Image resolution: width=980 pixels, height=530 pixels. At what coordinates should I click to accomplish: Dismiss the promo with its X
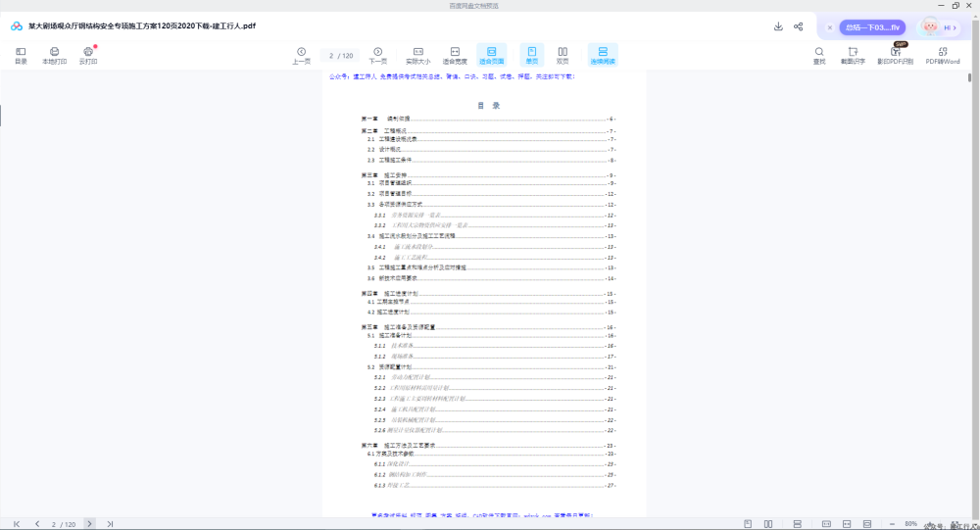point(829,27)
